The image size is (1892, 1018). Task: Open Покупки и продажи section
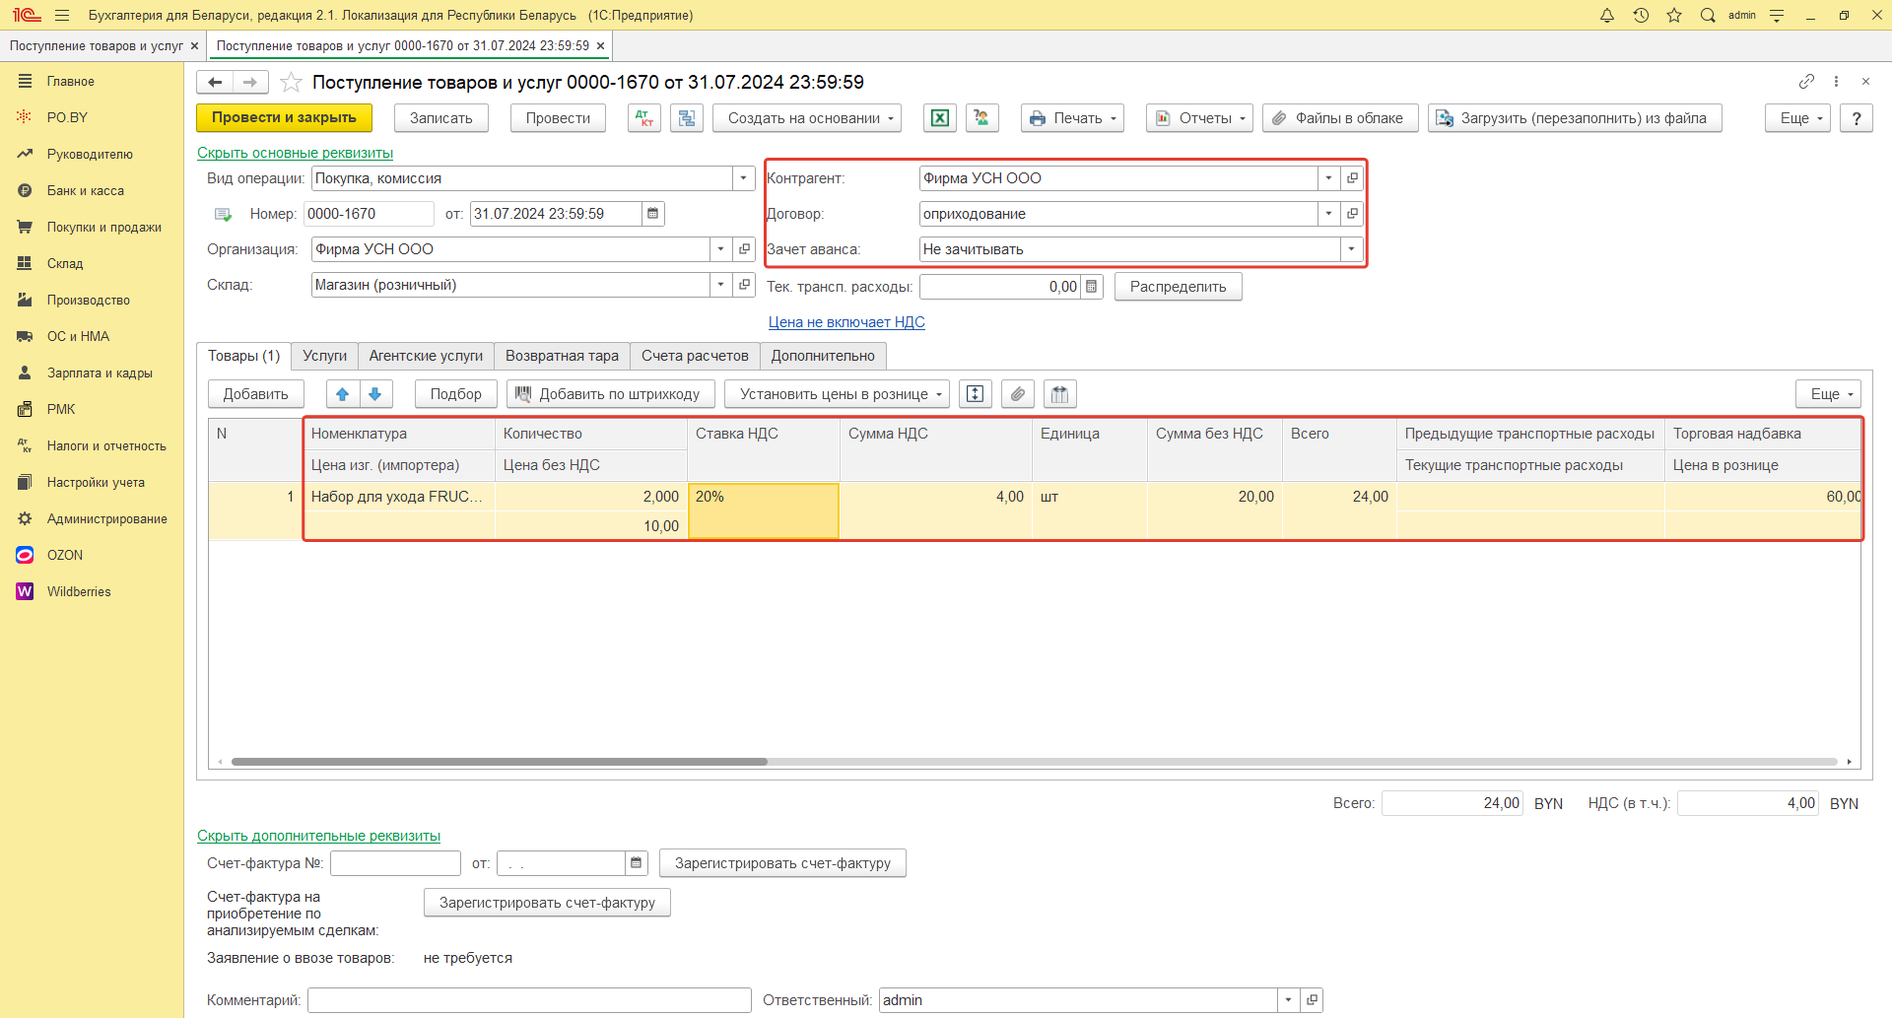point(92,227)
